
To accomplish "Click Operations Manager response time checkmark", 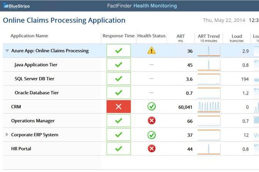I will pos(119,120).
